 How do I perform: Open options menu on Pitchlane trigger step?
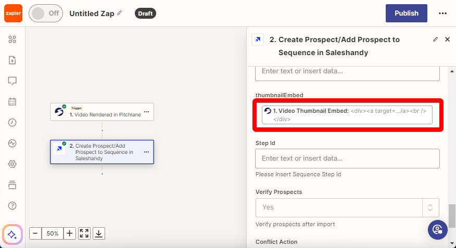147,112
